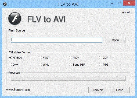Start conversion with the Convert button
Image resolution: width=137 pixels, height=98 pixels.
tap(98, 90)
